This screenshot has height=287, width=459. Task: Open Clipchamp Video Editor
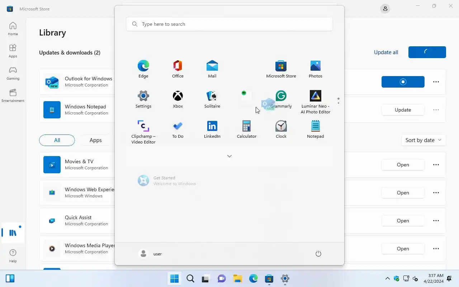click(143, 132)
